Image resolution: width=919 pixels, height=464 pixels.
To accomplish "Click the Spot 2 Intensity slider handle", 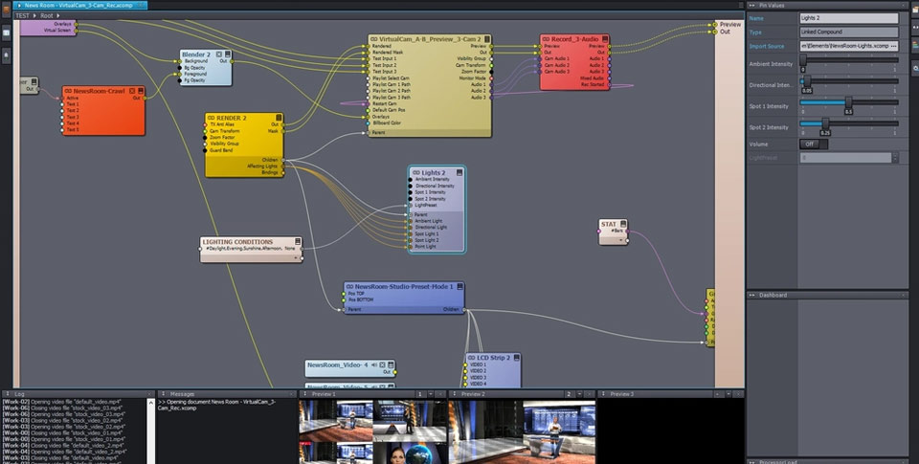I will (825, 123).
